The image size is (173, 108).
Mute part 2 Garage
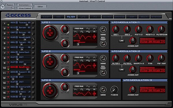(x=8, y=28)
